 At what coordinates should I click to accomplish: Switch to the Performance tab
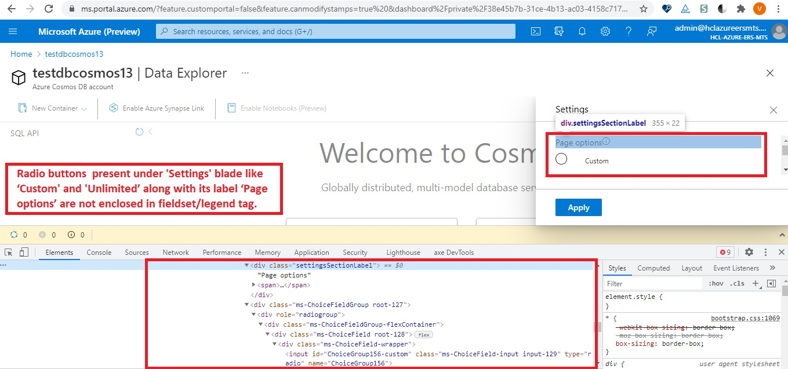[222, 253]
